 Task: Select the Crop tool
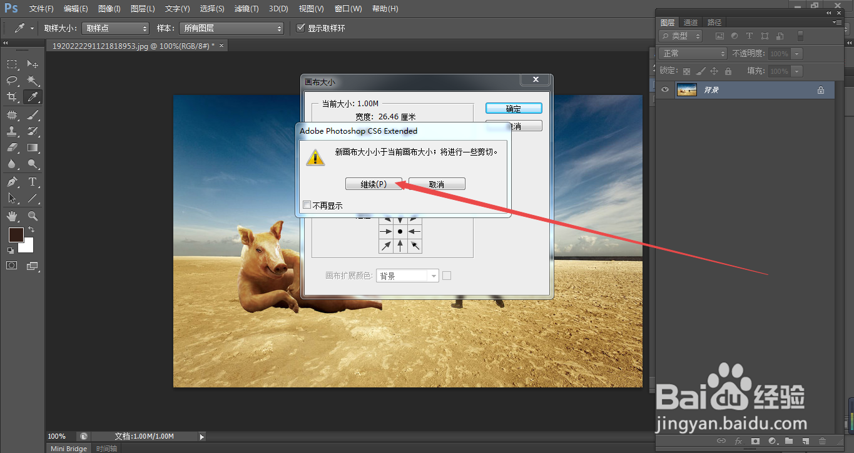(x=12, y=97)
